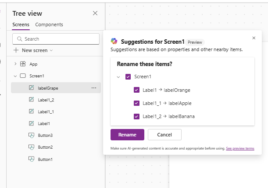Switch to the Components tab
Image resolution: width=268 pixels, height=188 pixels.
49,24
